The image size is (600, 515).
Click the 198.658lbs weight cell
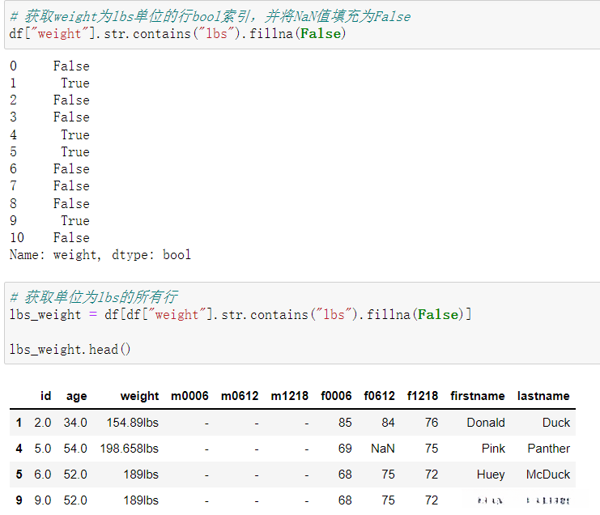tap(129, 449)
